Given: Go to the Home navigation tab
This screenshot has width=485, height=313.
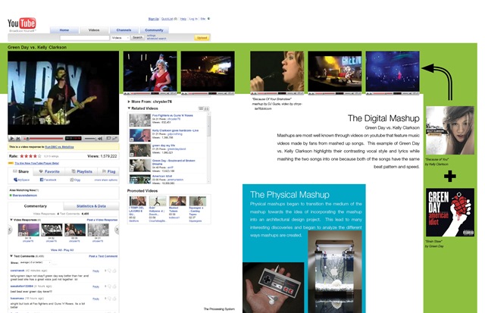Looking at the screenshot, I should point(64,30).
